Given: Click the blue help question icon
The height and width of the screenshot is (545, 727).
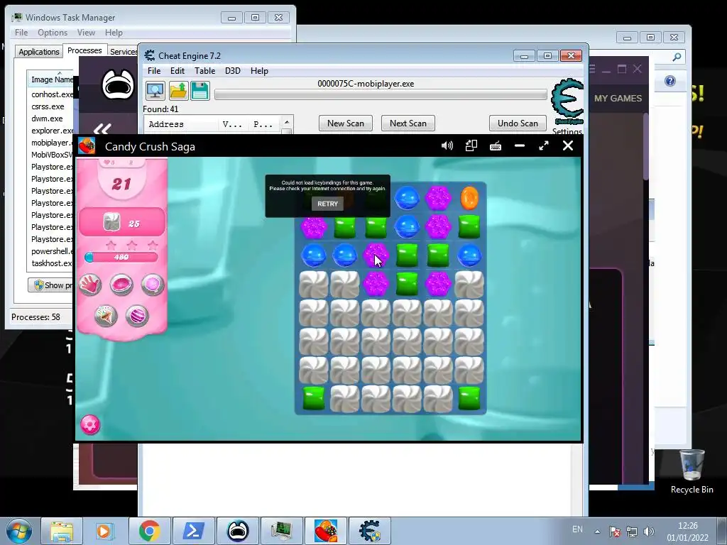Looking at the screenshot, I should tap(670, 81).
